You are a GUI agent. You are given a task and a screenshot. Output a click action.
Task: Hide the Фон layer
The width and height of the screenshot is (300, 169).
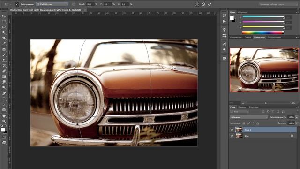point(232,136)
